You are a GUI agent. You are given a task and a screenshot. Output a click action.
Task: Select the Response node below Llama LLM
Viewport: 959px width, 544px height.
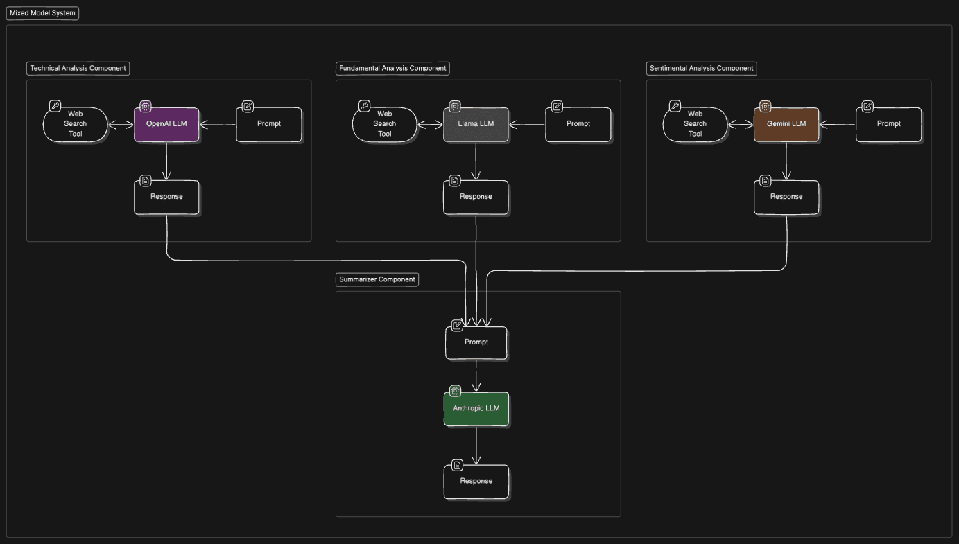[476, 197]
